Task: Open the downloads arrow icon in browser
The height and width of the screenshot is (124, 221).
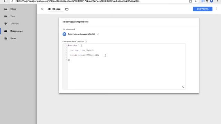Action: coord(218,1)
